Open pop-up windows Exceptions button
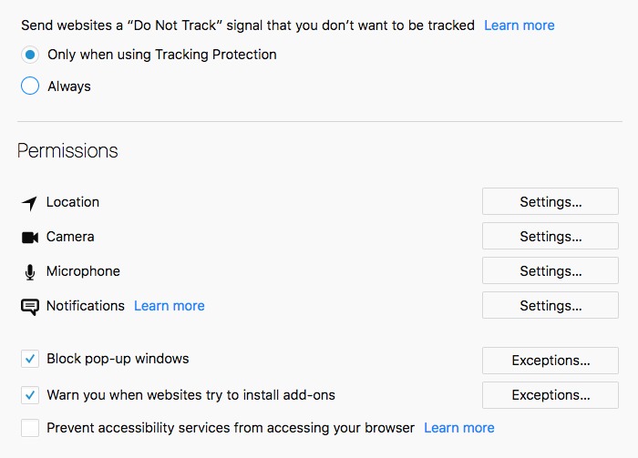The height and width of the screenshot is (458, 638). coord(551,361)
